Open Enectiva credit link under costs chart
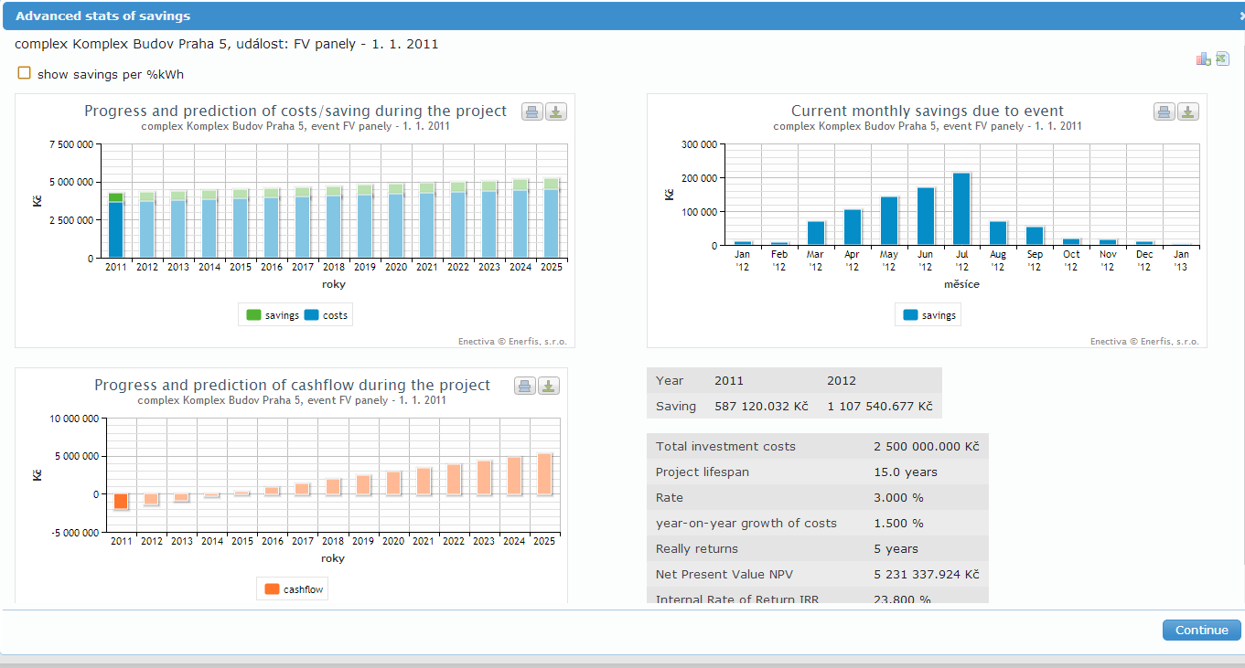The width and height of the screenshot is (1245, 668). point(512,342)
